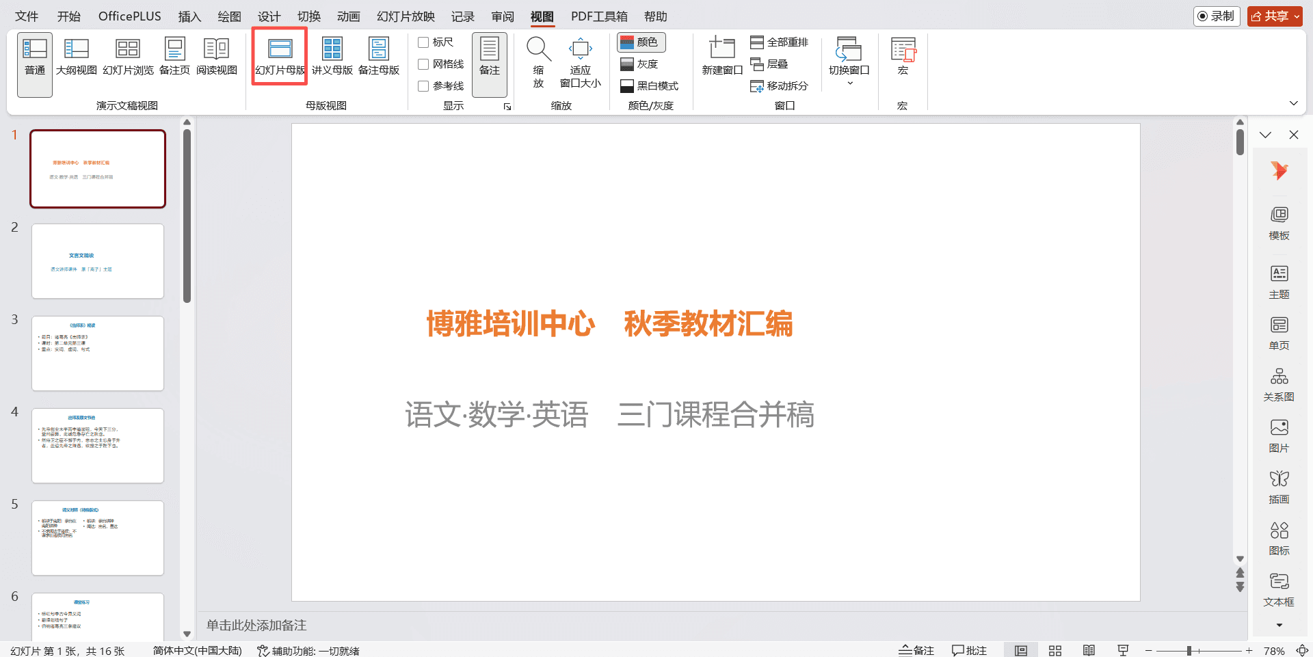Open Icons (图标) in side pane
Viewport: 1313px width, 657px height.
(1279, 539)
